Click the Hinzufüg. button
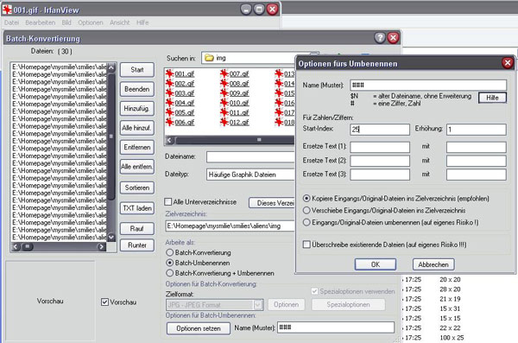 pyautogui.click(x=136, y=108)
